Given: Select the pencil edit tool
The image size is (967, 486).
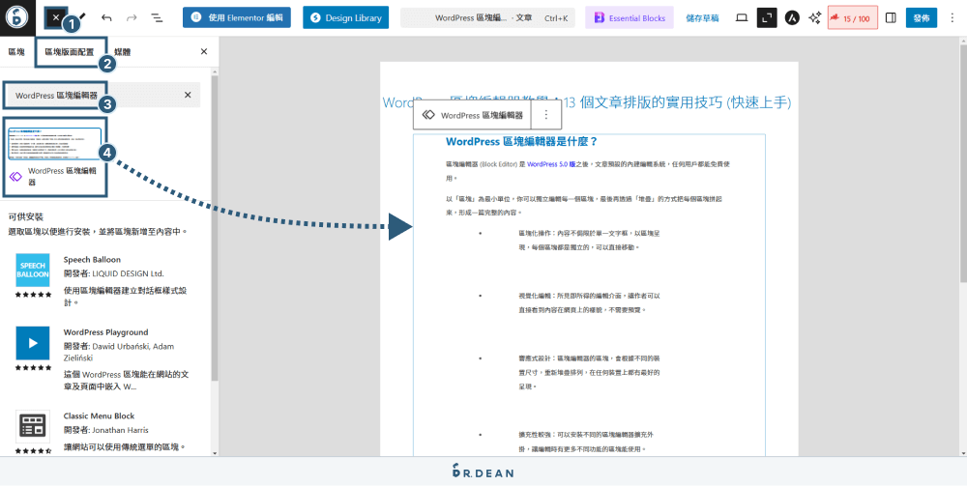Looking at the screenshot, I should 81,17.
